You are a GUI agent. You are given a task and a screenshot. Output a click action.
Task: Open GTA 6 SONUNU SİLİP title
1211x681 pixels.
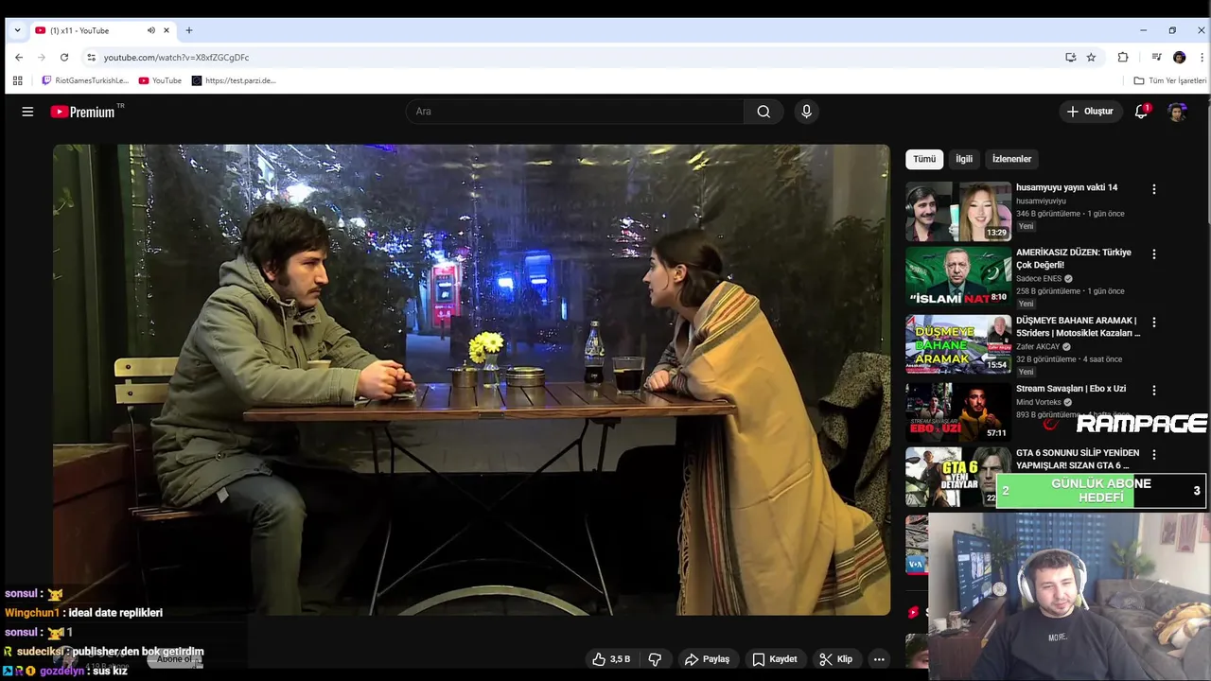pyautogui.click(x=1078, y=459)
